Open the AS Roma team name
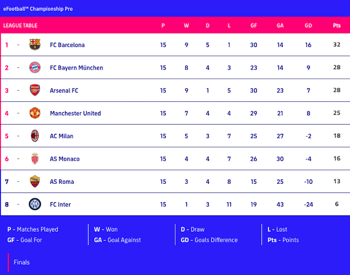 pos(62,182)
